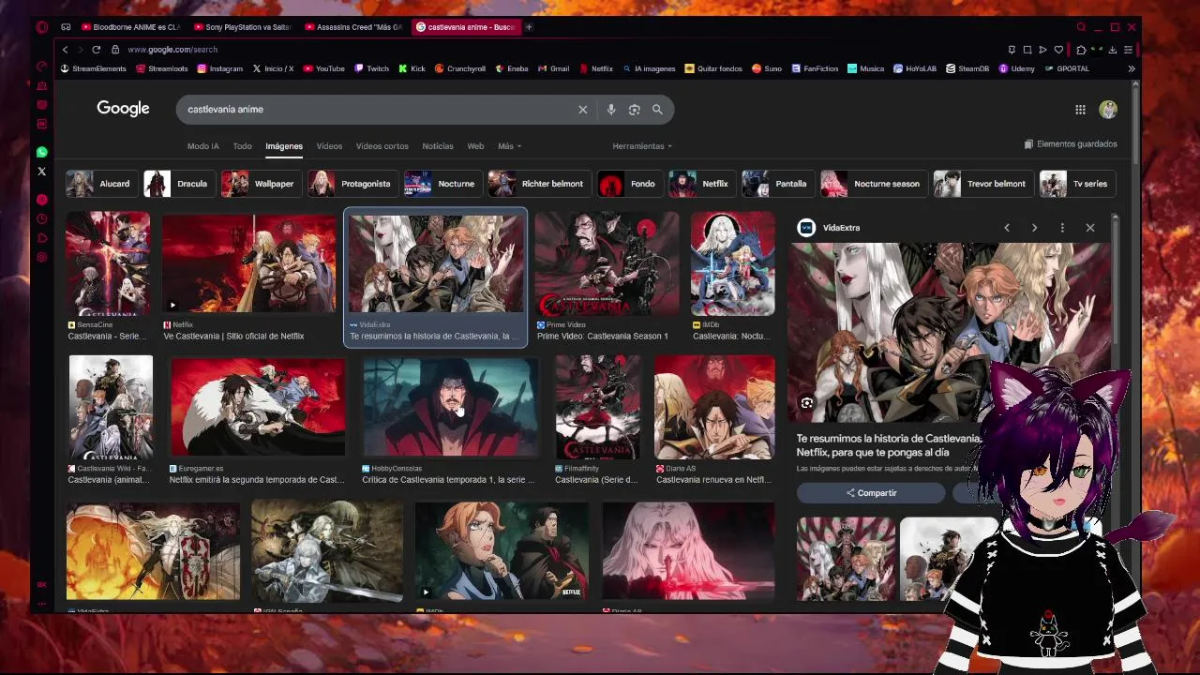
Task: Open Crunchyroll bookmark
Action: point(459,68)
